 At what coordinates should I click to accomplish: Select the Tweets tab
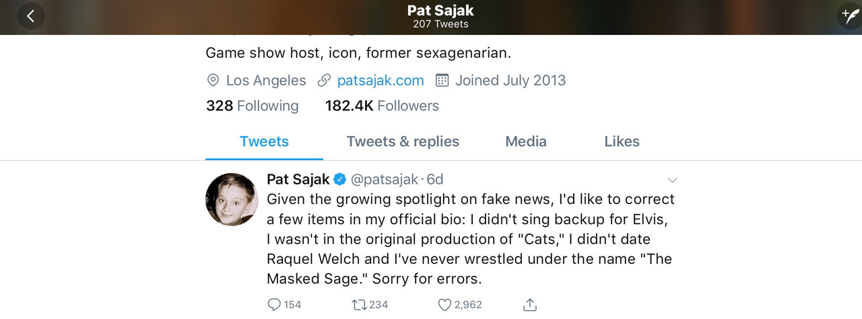tap(264, 141)
